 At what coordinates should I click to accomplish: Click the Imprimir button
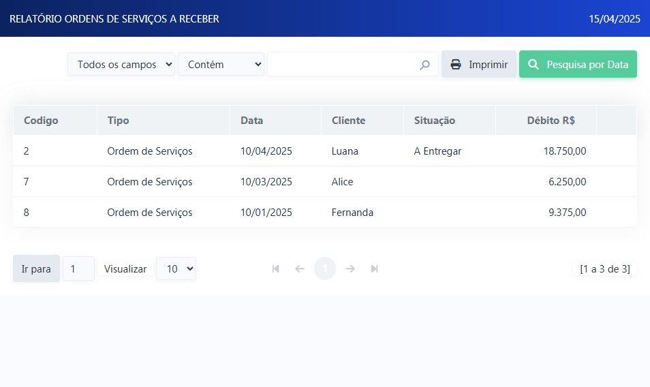[479, 64]
